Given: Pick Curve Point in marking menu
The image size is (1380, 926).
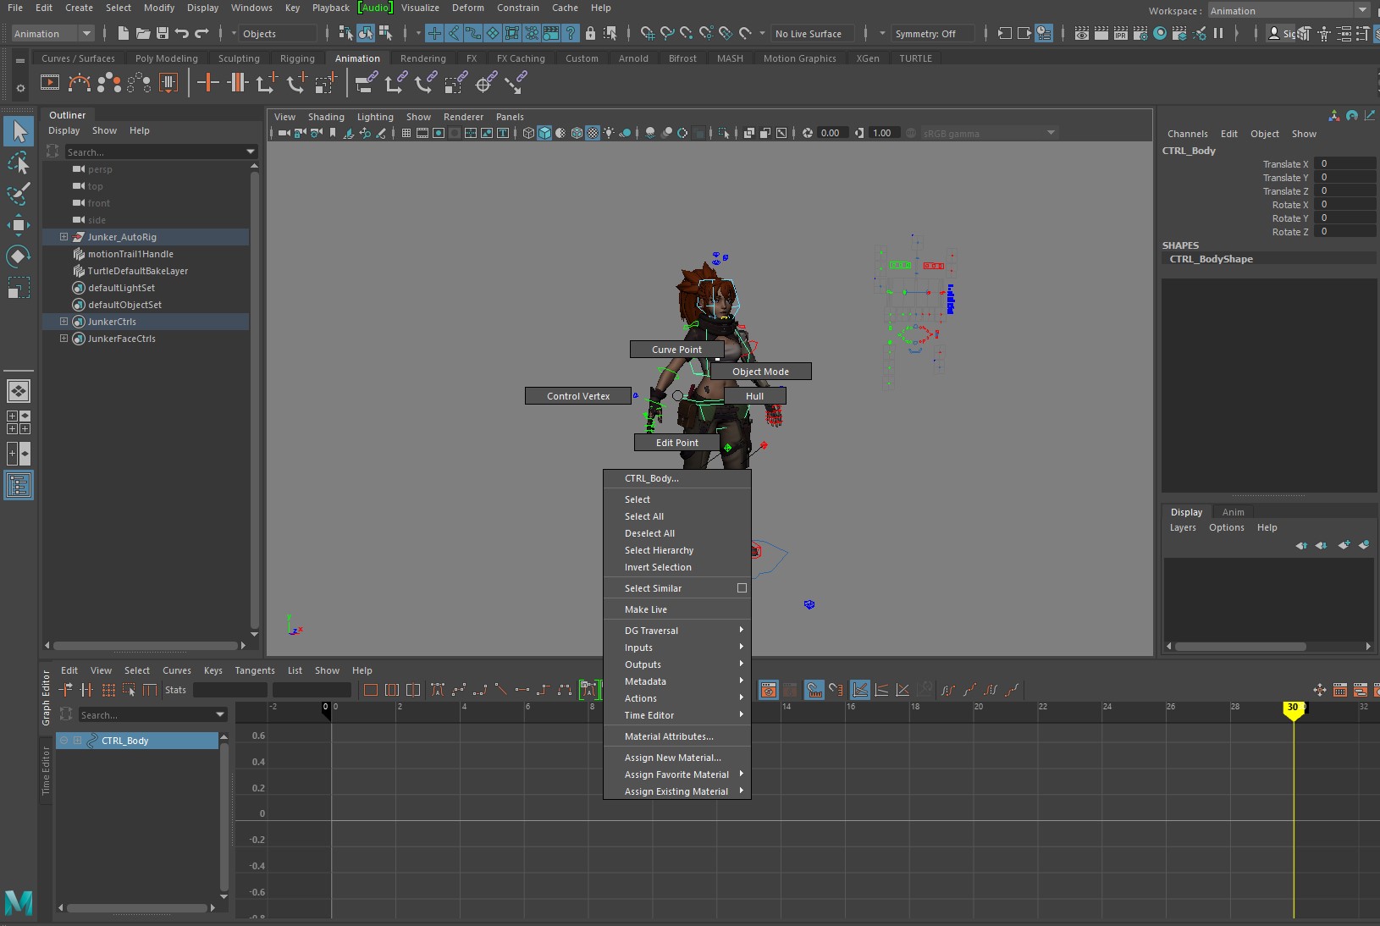Looking at the screenshot, I should pyautogui.click(x=677, y=350).
